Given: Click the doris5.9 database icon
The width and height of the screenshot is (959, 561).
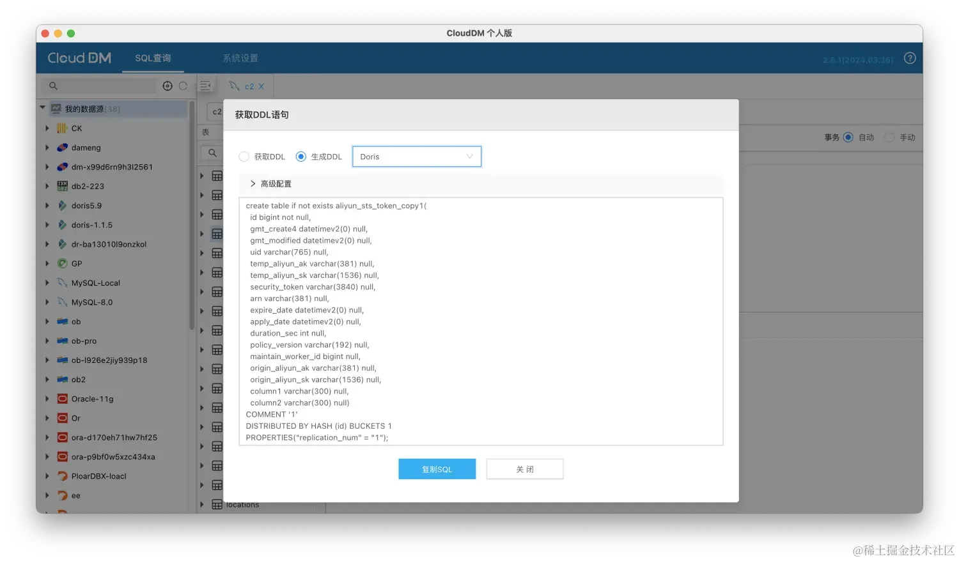Looking at the screenshot, I should 62,206.
